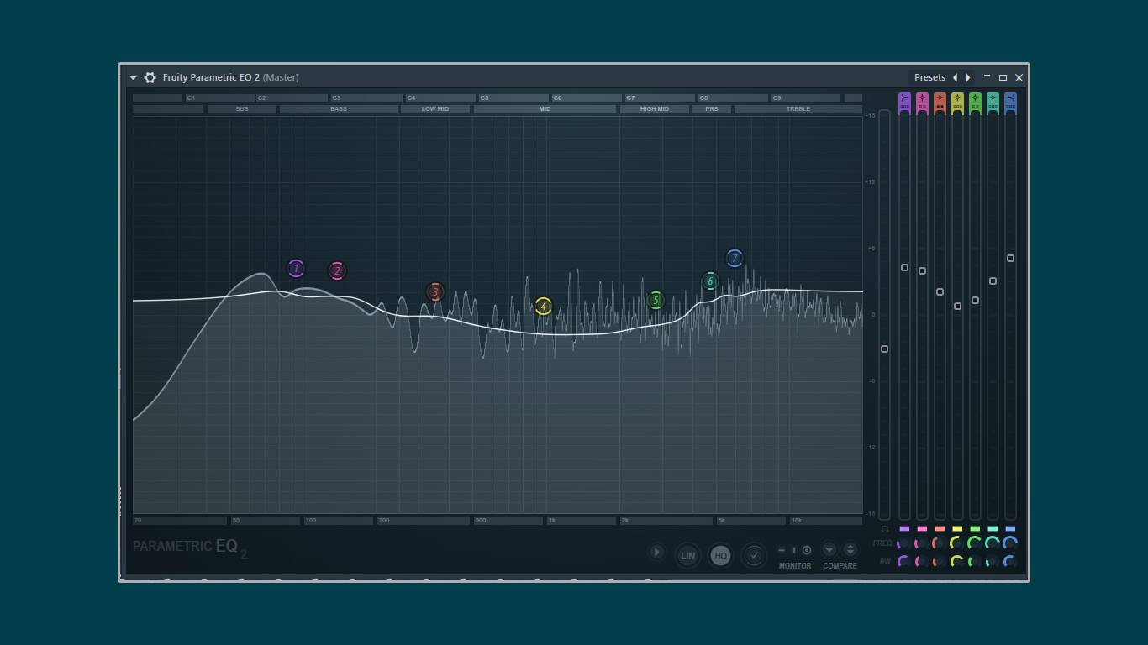Change the teal band 6 filter type
This screenshot has height=645, width=1148.
coord(993,102)
